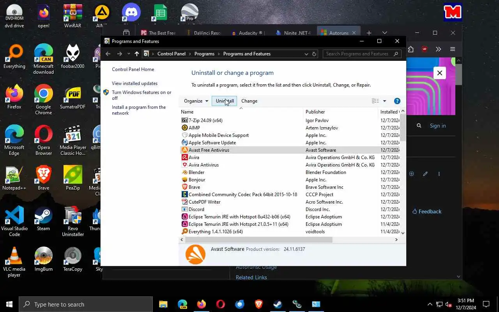Select the Avast Free Antivirus row
Image resolution: width=499 pixels, height=312 pixels.
point(290,150)
